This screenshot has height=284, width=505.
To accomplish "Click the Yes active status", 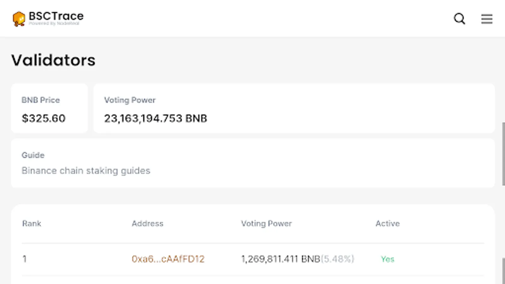I will (x=387, y=259).
